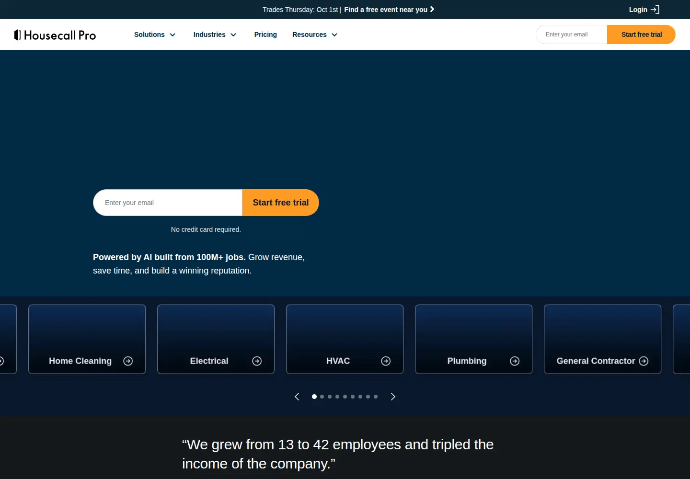690x479 pixels.
Task: Click the Login arrow icon
Action: (655, 10)
